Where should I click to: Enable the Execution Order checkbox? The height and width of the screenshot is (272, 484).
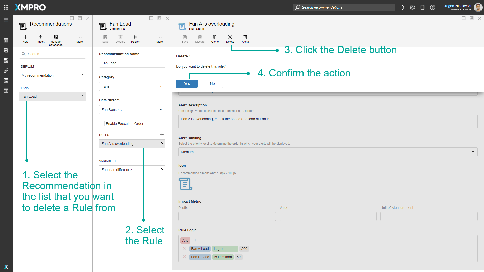point(102,124)
